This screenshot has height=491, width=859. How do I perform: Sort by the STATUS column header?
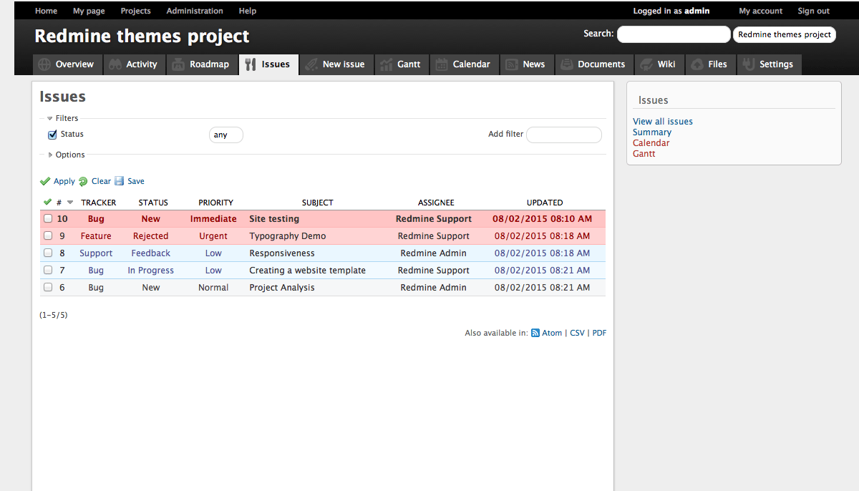[153, 203]
